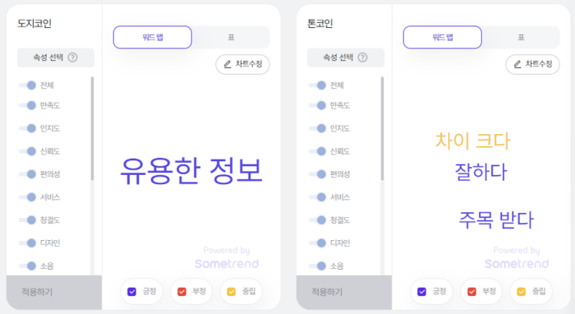Click the word 유용한 정보 in word map
Image resolution: width=575 pixels, height=314 pixels.
coord(191,171)
